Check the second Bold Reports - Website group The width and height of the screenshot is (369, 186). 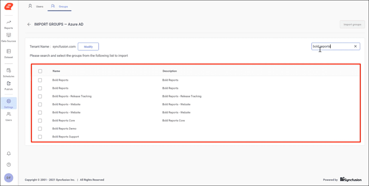click(40, 112)
